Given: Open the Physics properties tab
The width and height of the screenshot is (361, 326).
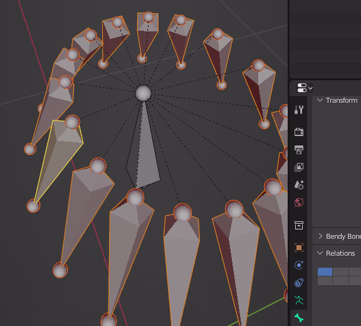Looking at the screenshot, I should (299, 265).
